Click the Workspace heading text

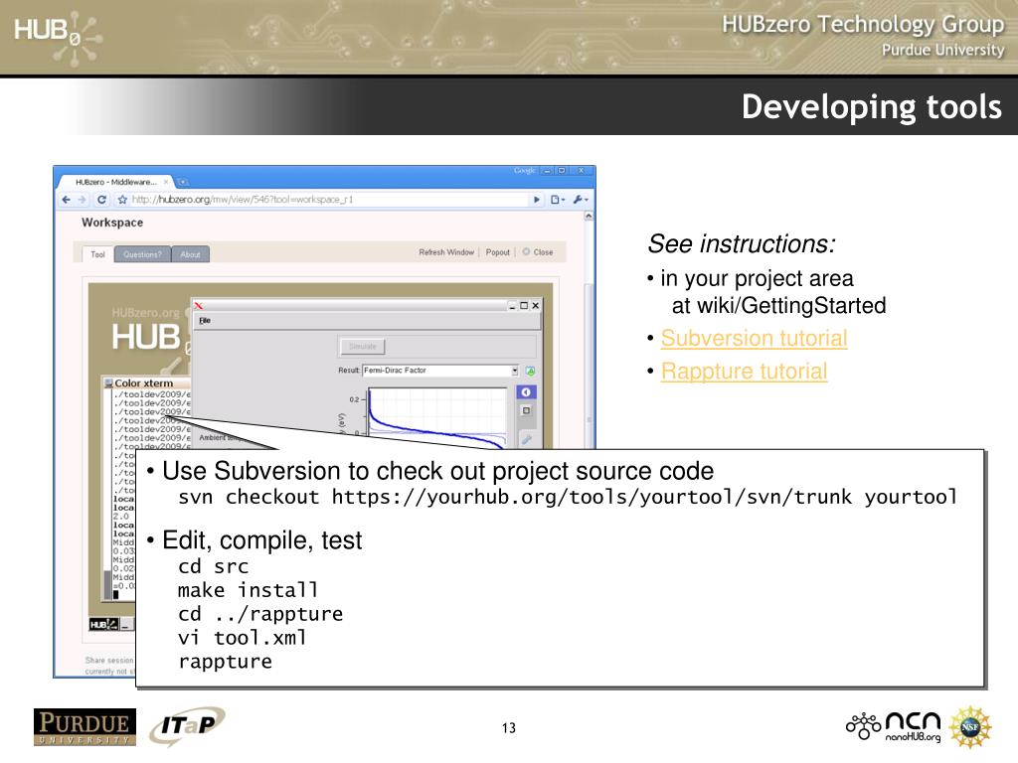coord(112,223)
